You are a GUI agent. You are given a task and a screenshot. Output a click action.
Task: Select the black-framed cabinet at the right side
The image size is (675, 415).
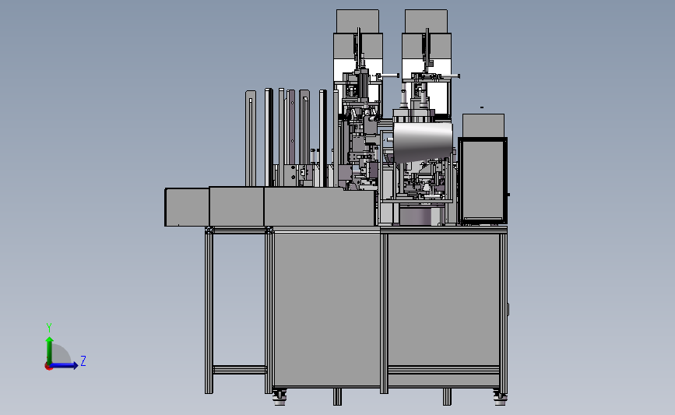pyautogui.click(x=483, y=181)
